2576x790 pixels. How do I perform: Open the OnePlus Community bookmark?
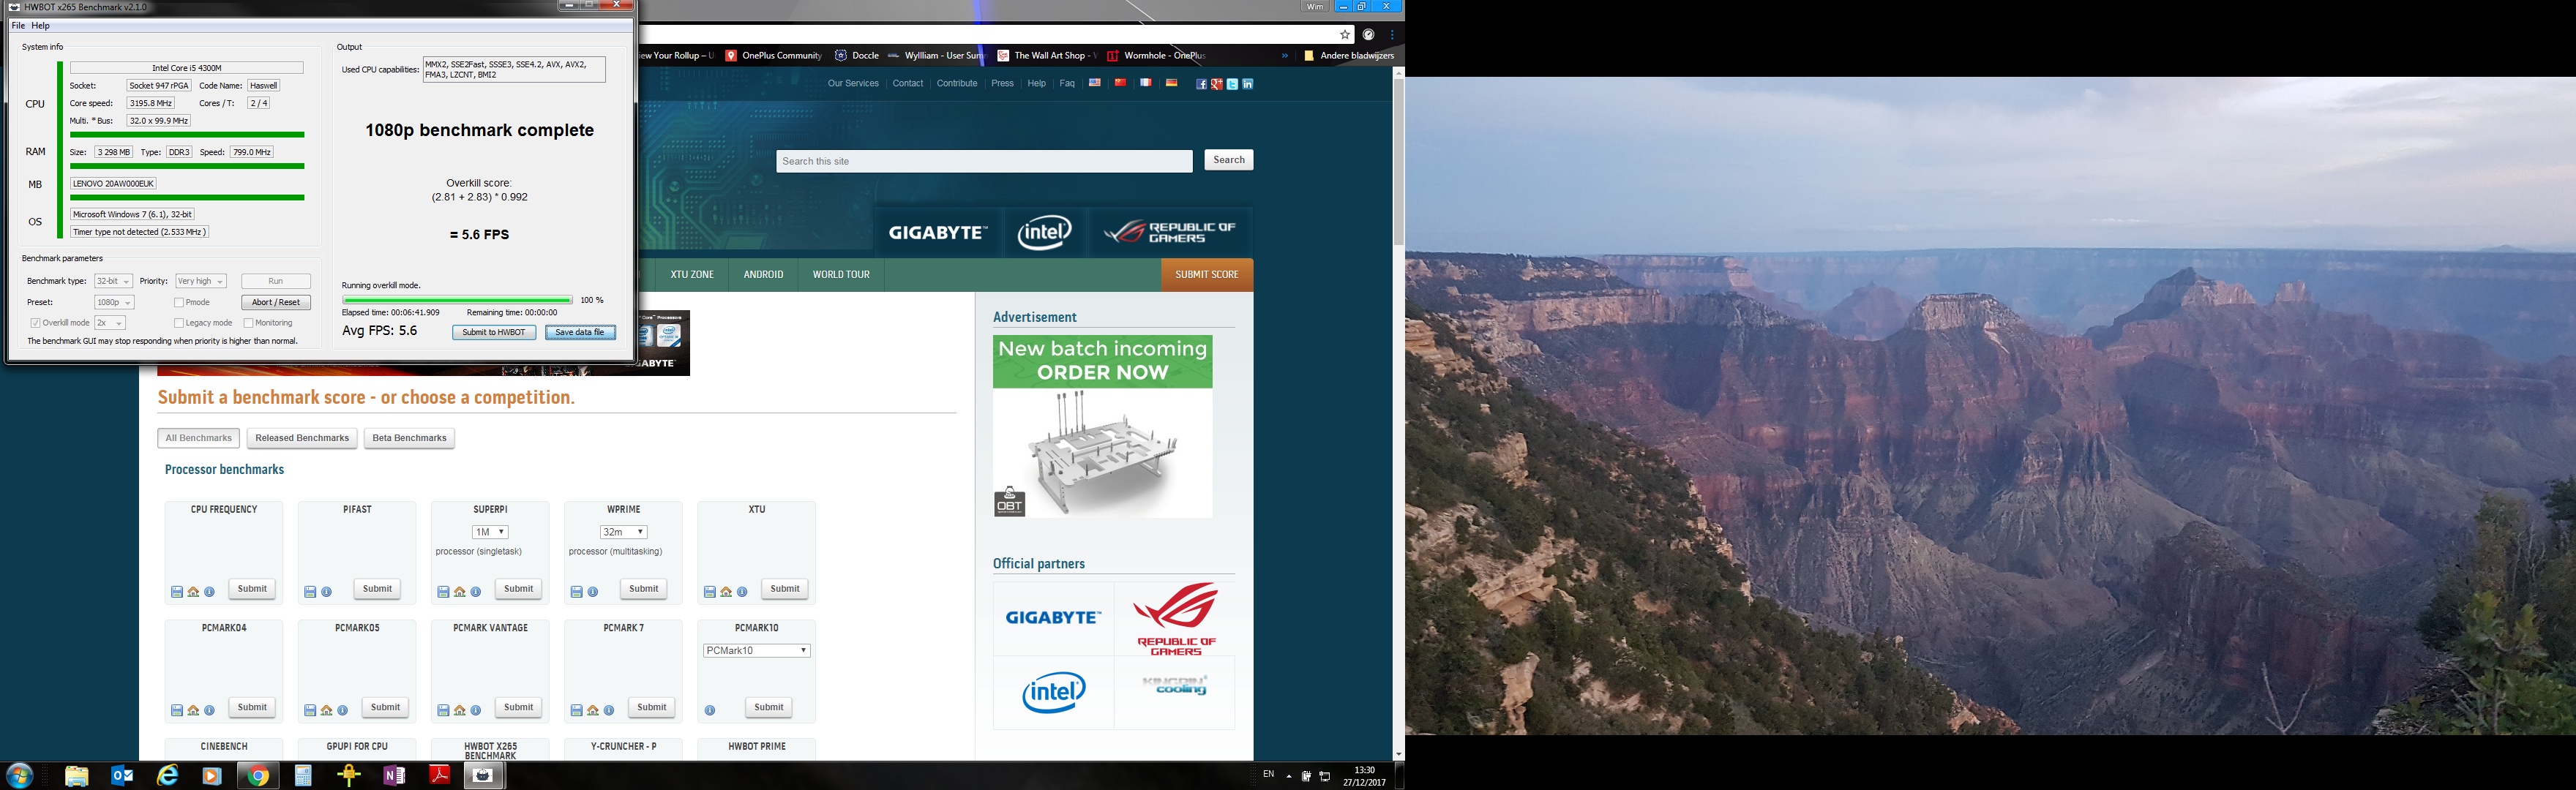pos(773,56)
